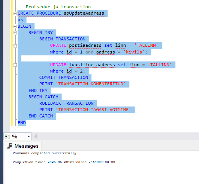Image resolution: width=199 pixels, height=184 pixels.
Task: Click the 'TRANSACTION TAGASI VOTMINE' string
Action: [93, 110]
